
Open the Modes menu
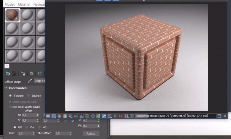pos(10,4)
